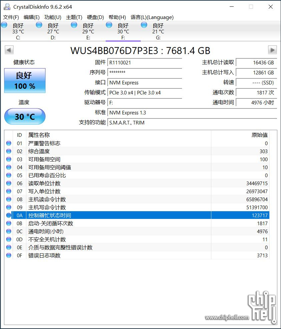Image resolution: width=281 pixels, height=329 pixels.
Task: Open the 帮助(H) menu
Action: (x=117, y=17)
